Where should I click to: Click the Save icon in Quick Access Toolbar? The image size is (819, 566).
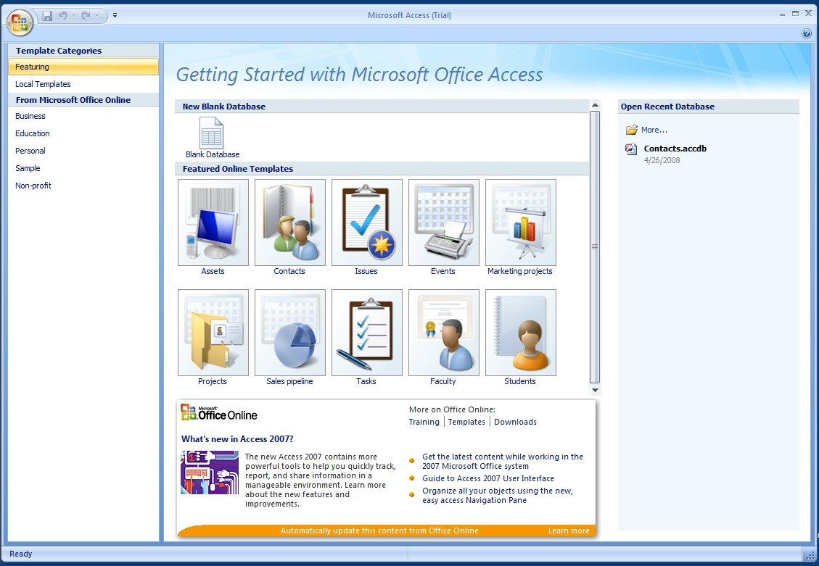pos(47,15)
